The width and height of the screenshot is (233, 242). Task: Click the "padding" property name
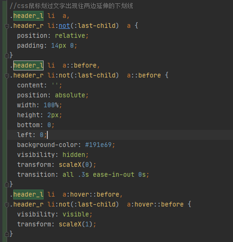[x=31, y=45]
